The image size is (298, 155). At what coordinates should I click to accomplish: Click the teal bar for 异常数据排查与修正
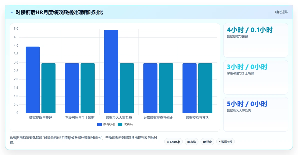(166, 88)
